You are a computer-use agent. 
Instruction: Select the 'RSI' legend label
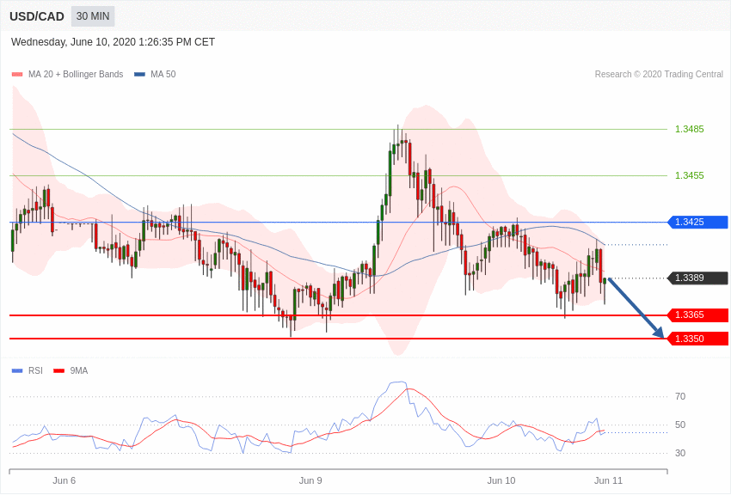[x=35, y=370]
